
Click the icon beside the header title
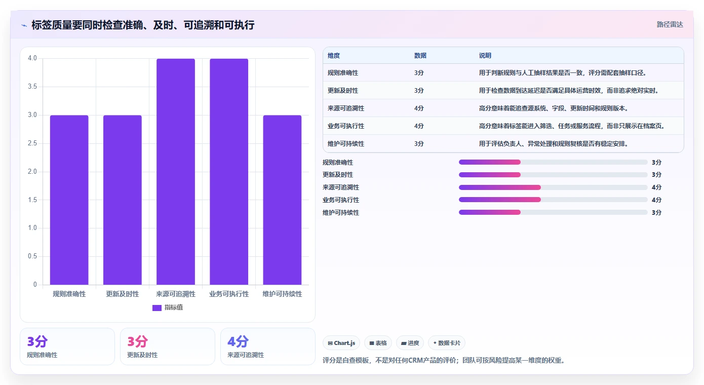(x=24, y=25)
